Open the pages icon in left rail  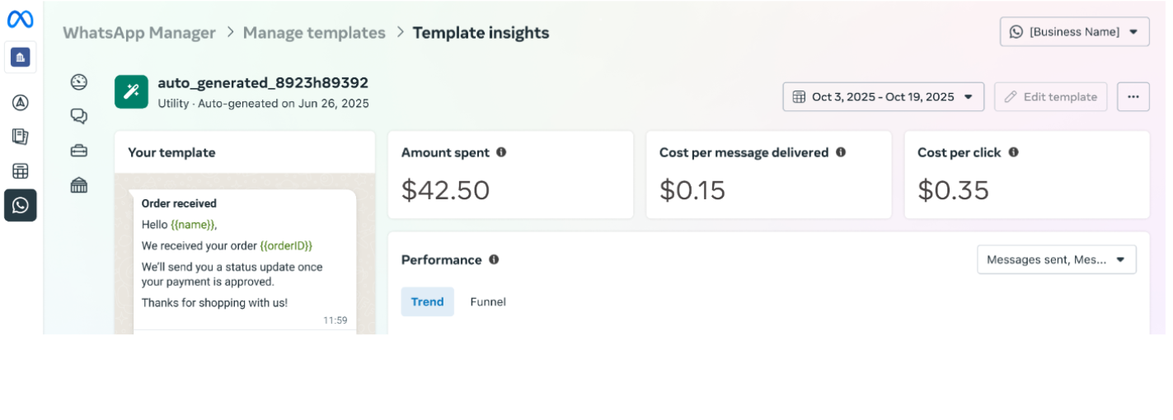[21, 137]
